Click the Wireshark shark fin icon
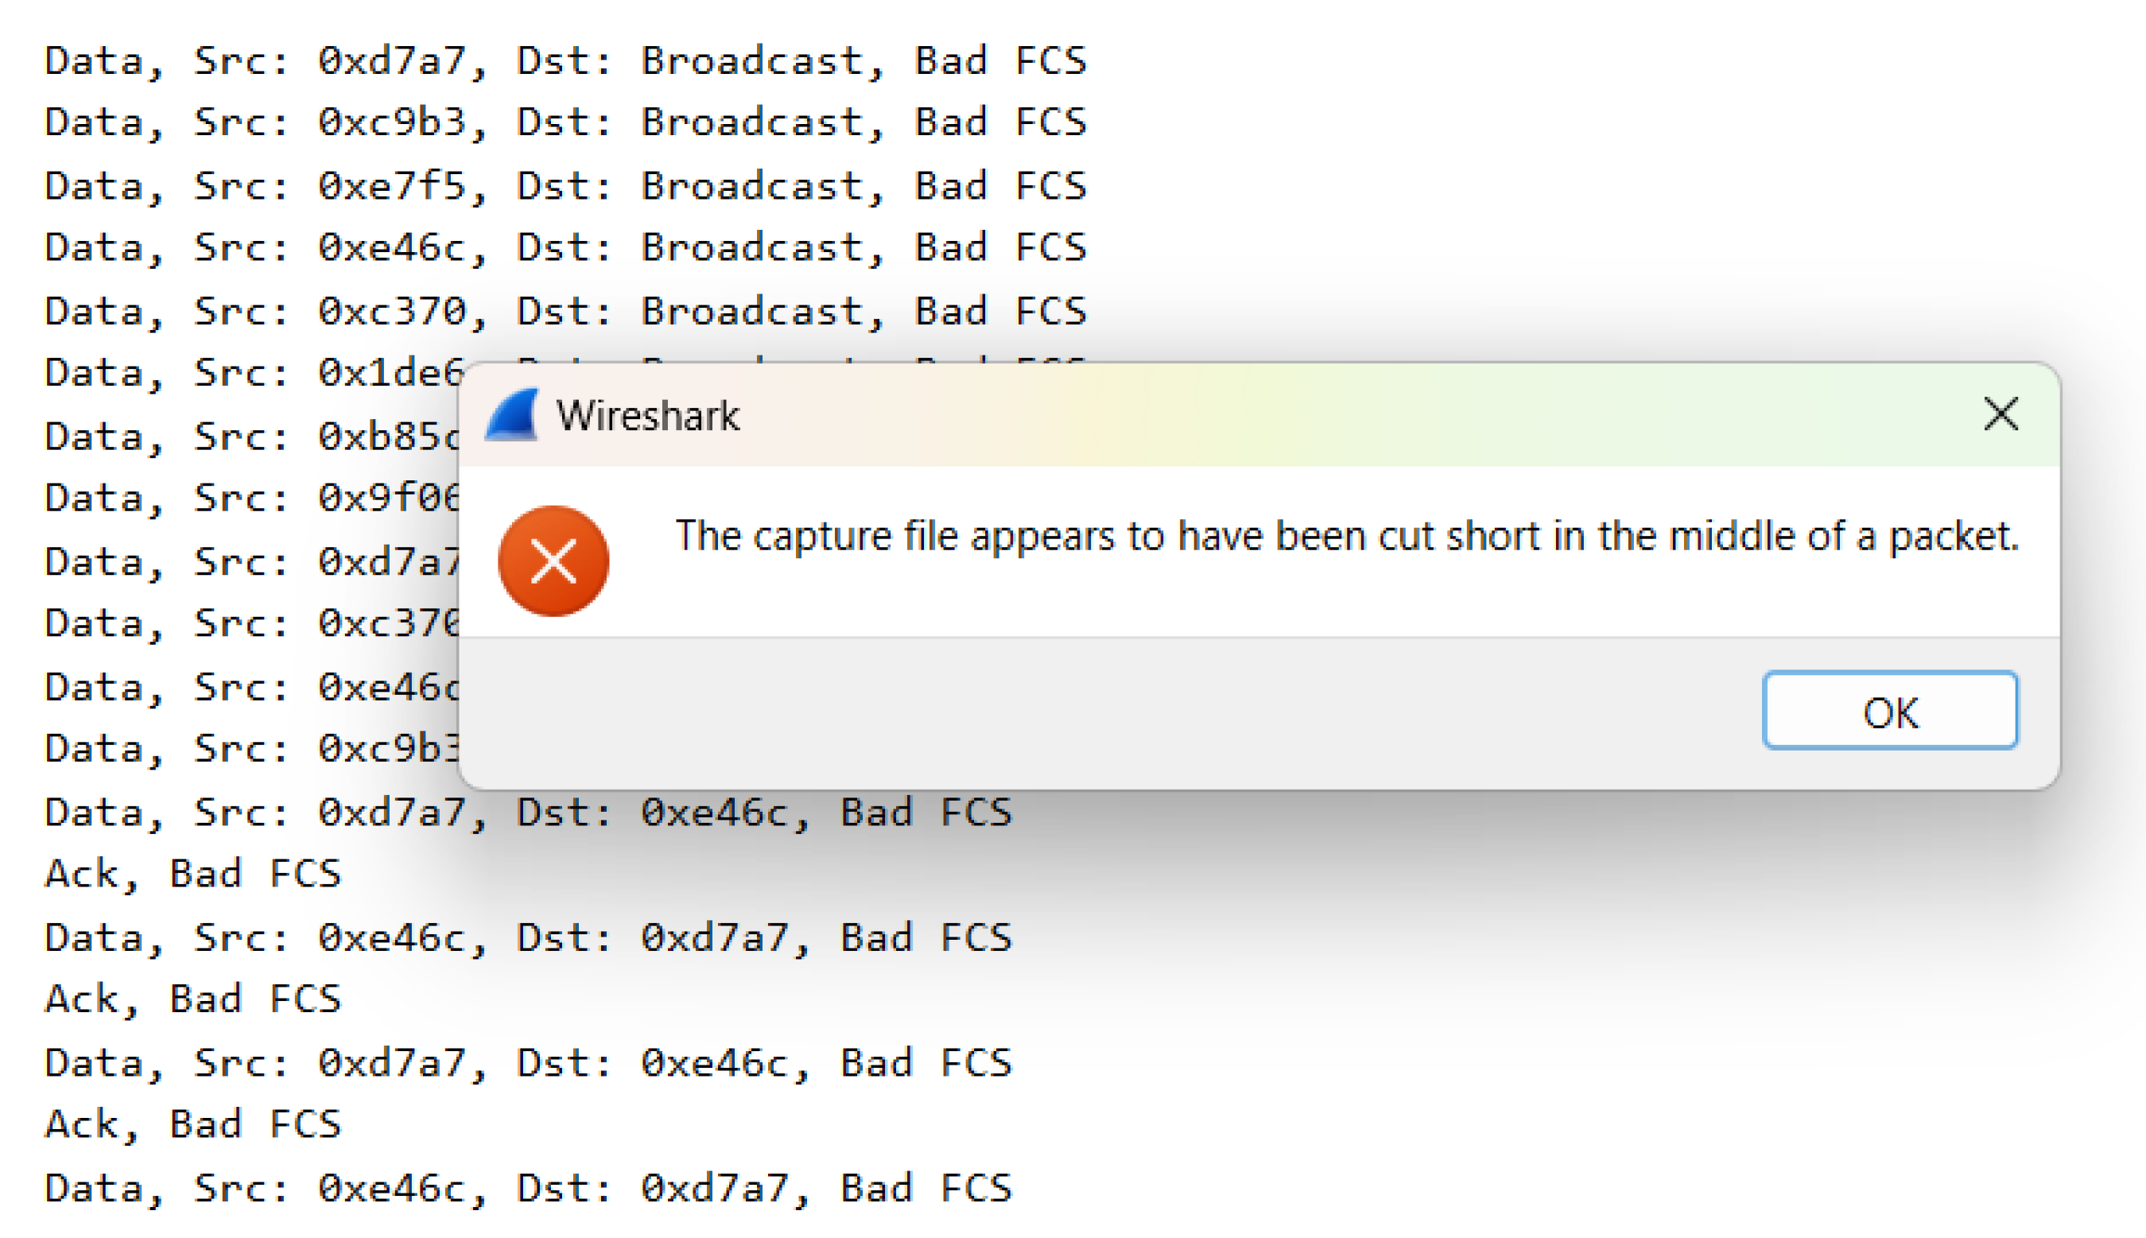The height and width of the screenshot is (1238, 2146). pos(512,415)
